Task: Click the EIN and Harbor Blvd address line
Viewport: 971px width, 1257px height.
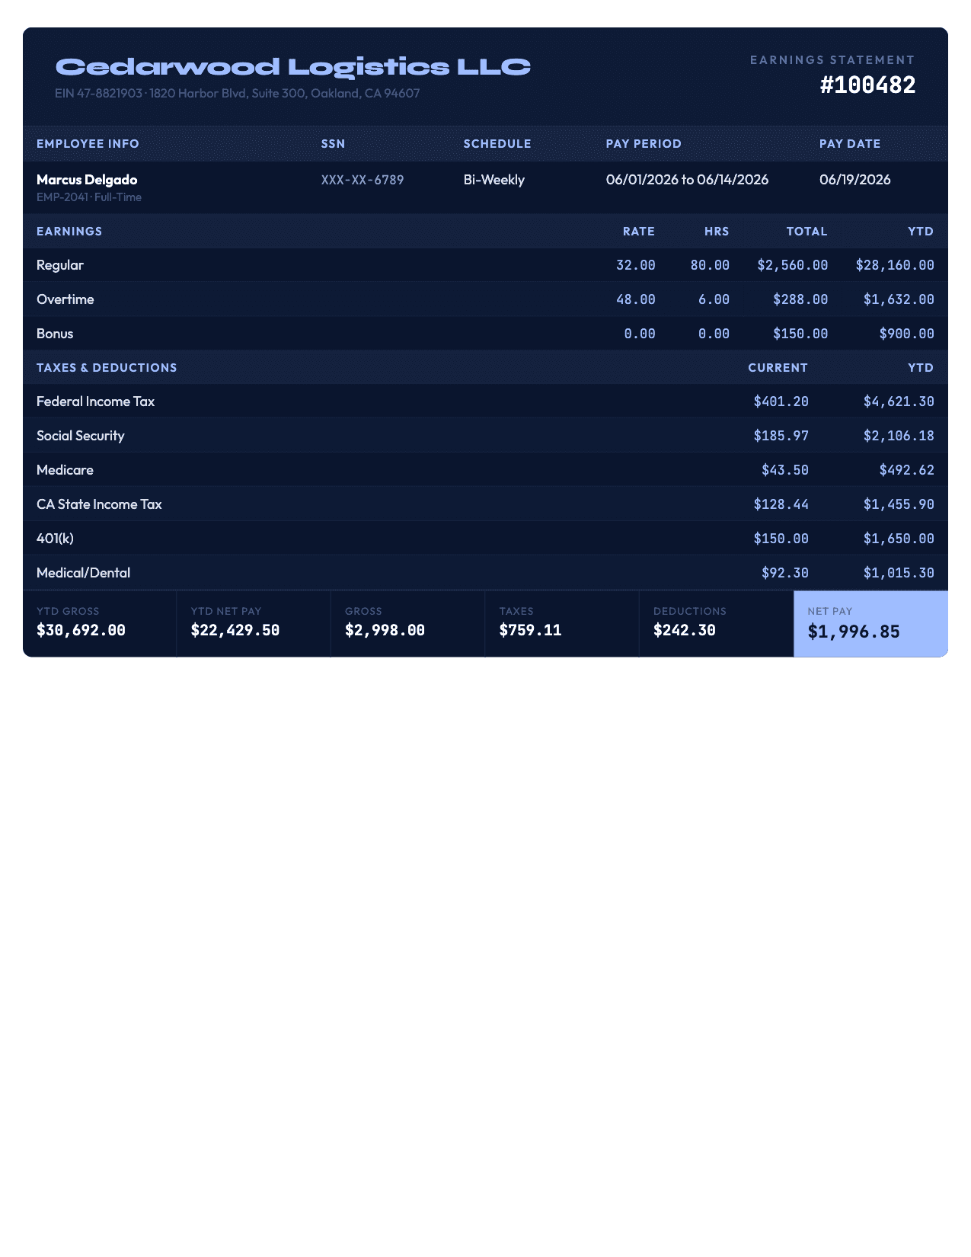Action: coord(238,93)
